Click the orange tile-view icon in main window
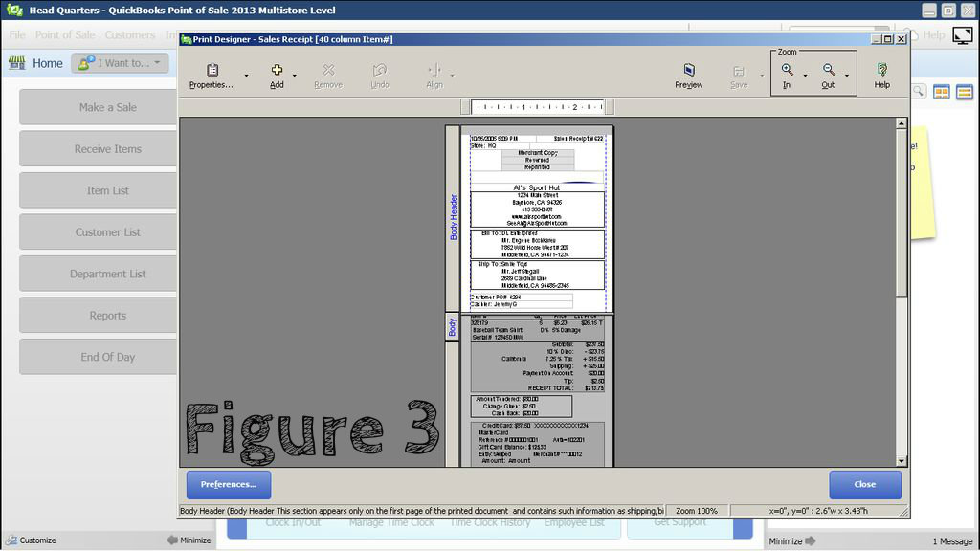Viewport: 980px width, 551px height. coord(942,93)
